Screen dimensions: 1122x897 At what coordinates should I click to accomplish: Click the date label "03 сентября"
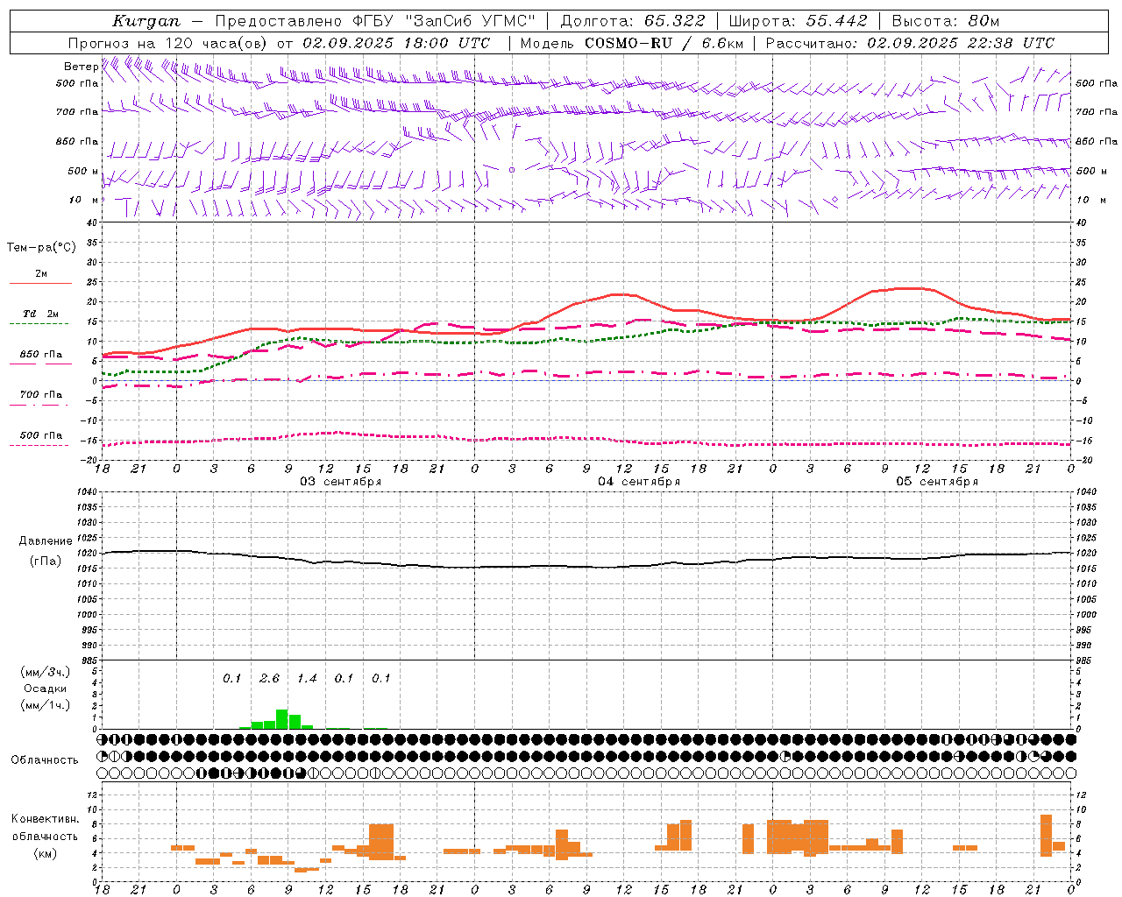point(341,482)
